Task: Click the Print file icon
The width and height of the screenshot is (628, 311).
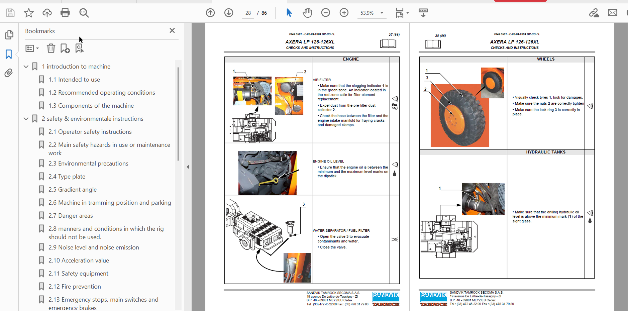Action: pyautogui.click(x=65, y=13)
